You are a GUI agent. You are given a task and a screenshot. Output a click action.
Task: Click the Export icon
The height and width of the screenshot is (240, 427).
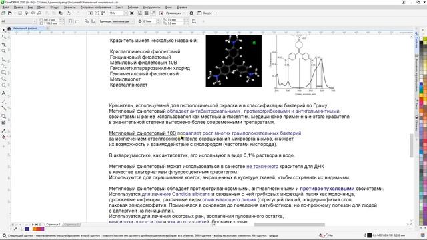(x=97, y=13)
